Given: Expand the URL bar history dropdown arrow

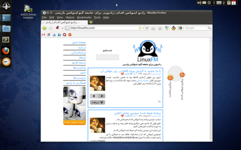Looking at the screenshot, I should click(143, 28).
